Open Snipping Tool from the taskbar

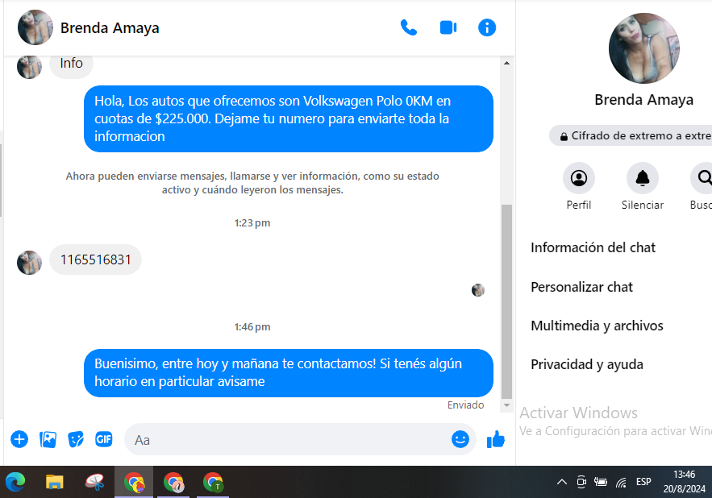click(94, 482)
